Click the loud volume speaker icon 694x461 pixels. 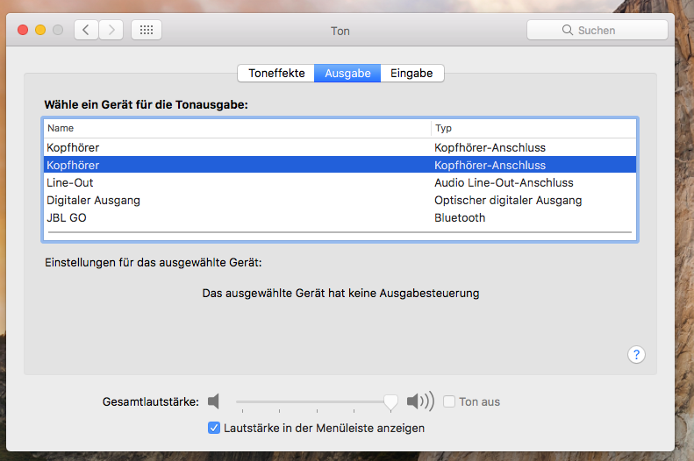tap(420, 401)
